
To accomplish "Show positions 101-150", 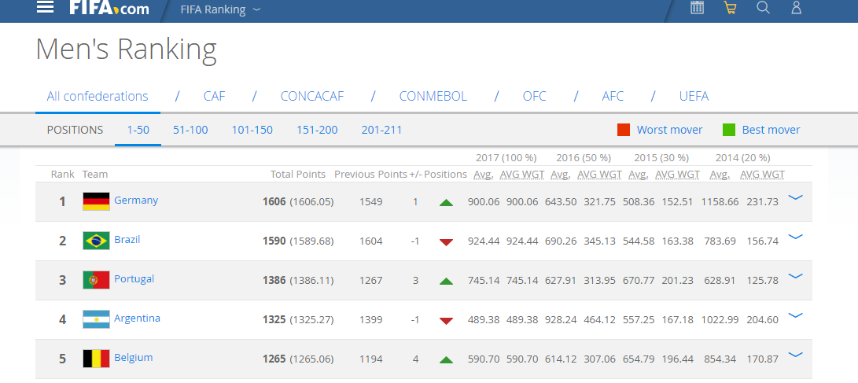I will tap(252, 131).
